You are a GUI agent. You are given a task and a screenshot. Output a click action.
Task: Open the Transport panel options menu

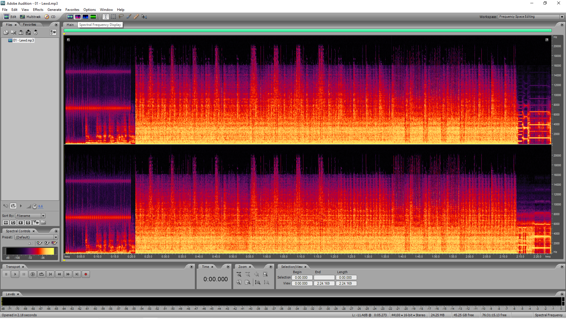click(192, 267)
